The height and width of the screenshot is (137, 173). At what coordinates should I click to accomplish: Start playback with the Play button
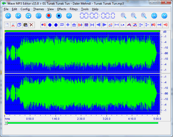(18, 16)
